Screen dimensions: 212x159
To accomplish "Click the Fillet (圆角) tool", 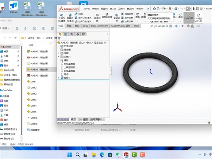I will pyautogui.click(x=137, y=15).
